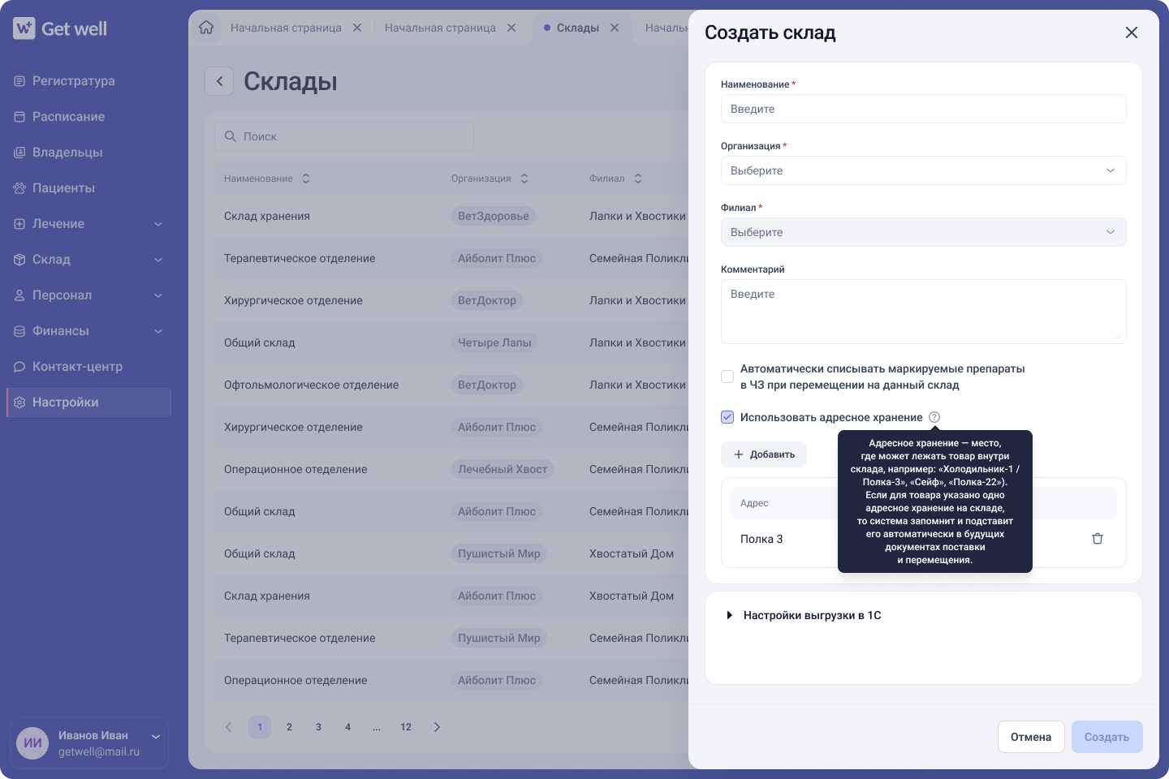Image resolution: width=1169 pixels, height=779 pixels.
Task: Open Владельцы in the sidebar
Action: (x=88, y=153)
